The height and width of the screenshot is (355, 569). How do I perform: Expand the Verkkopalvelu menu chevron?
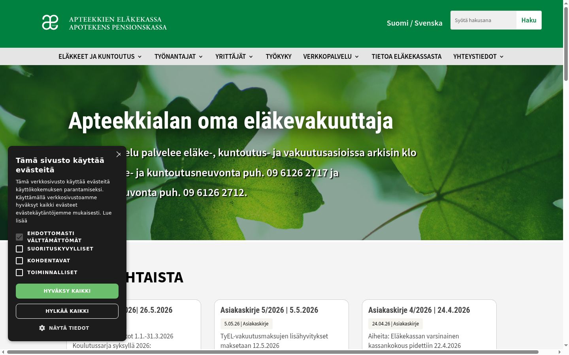click(x=357, y=57)
